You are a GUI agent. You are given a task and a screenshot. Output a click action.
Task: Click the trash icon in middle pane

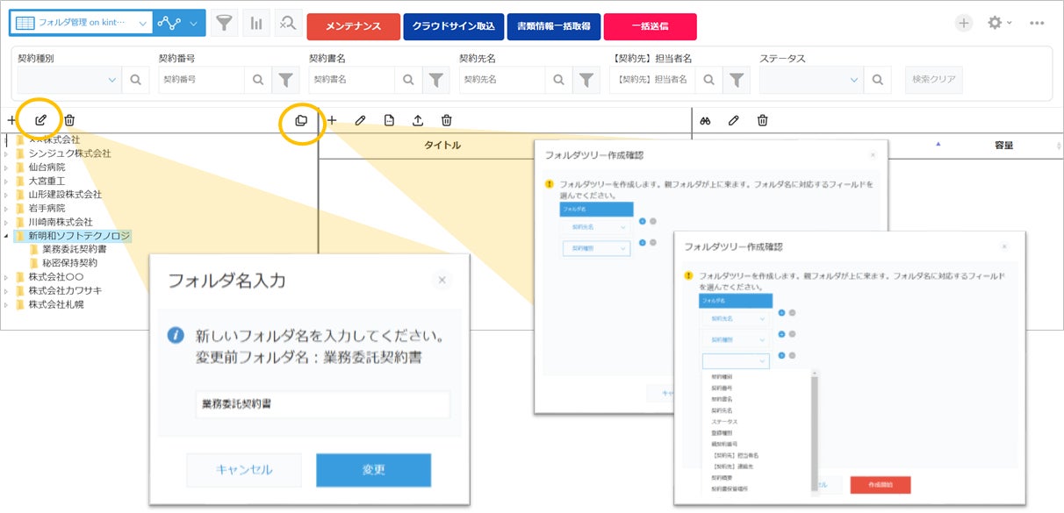click(446, 120)
